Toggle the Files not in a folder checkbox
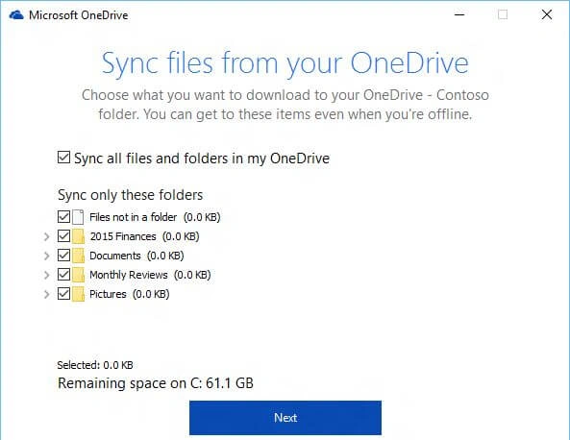The width and height of the screenshot is (570, 440). (x=63, y=216)
